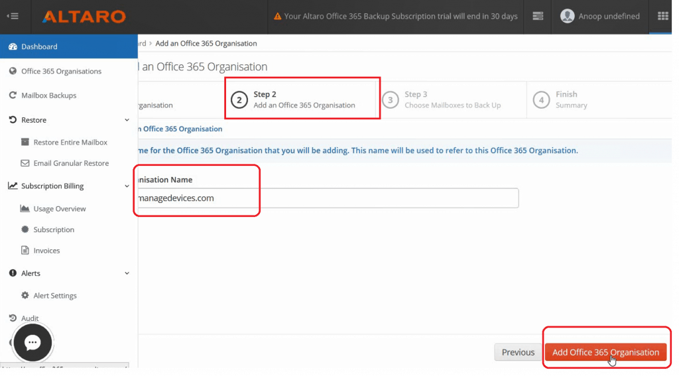Select Restore Entire Mailbox

coord(70,142)
